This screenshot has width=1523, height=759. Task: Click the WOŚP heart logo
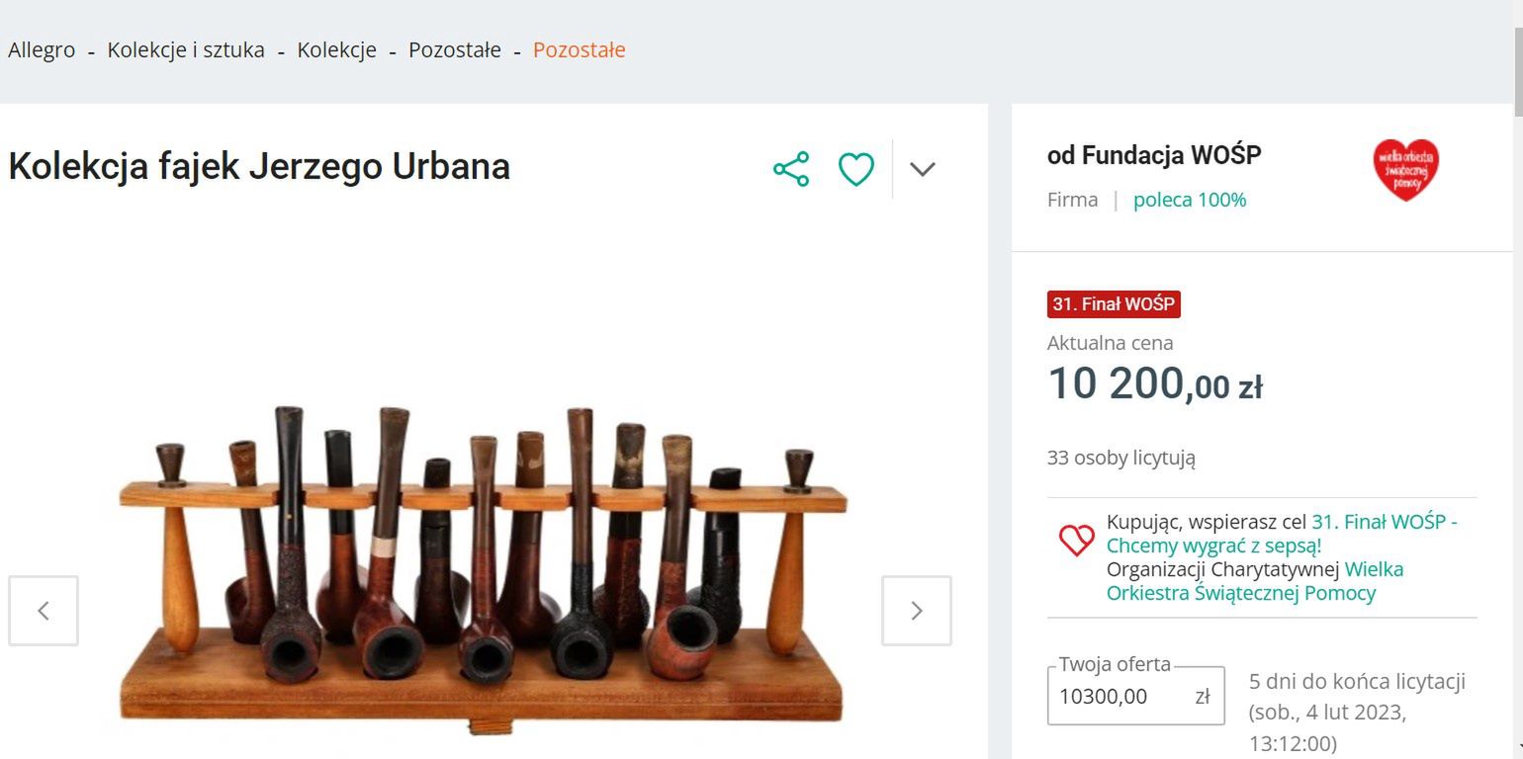click(x=1405, y=169)
